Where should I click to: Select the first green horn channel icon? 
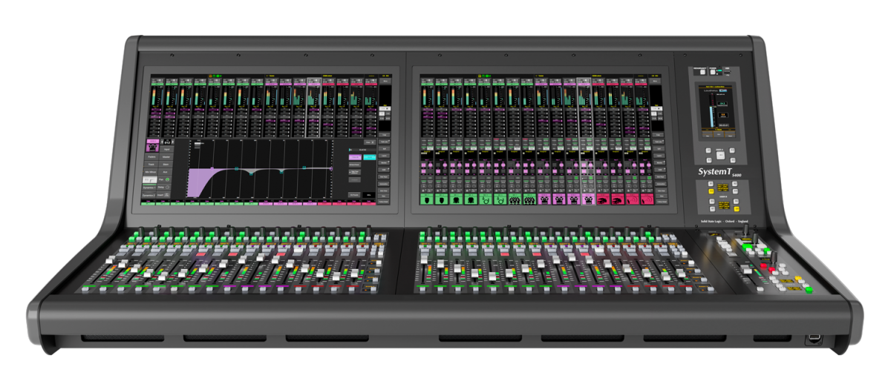click(486, 199)
